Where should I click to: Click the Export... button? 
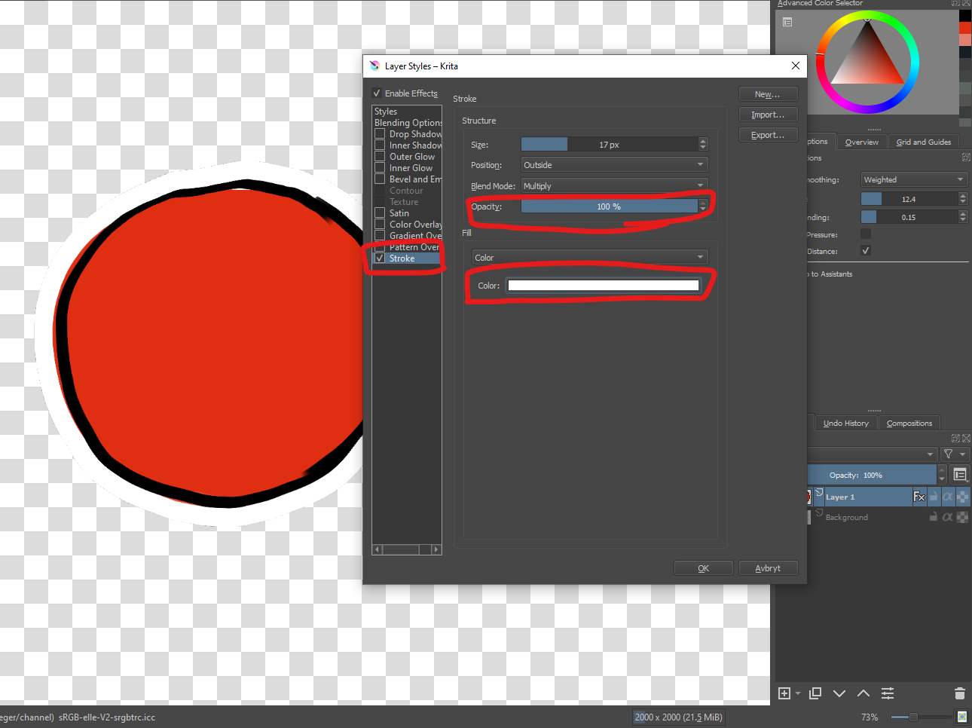[768, 135]
